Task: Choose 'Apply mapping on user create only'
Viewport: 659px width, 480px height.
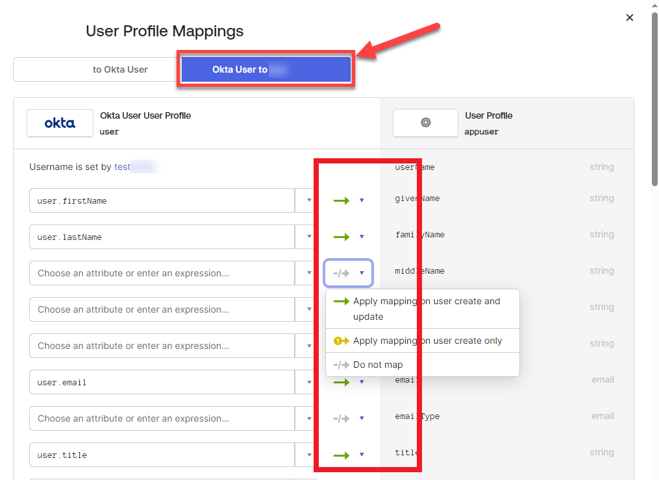Action: point(423,341)
